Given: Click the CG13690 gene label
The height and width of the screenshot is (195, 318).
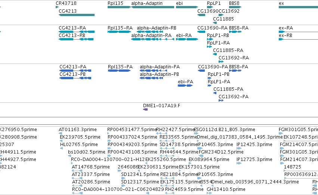Looking at the screenshot, I should click(x=208, y=11).
